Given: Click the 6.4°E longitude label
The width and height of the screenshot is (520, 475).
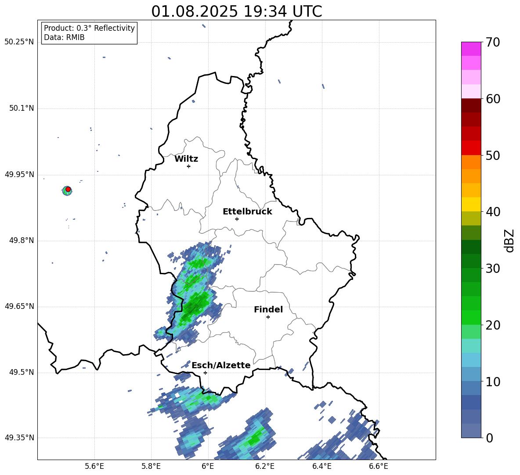Looking at the screenshot, I should 321,466.
